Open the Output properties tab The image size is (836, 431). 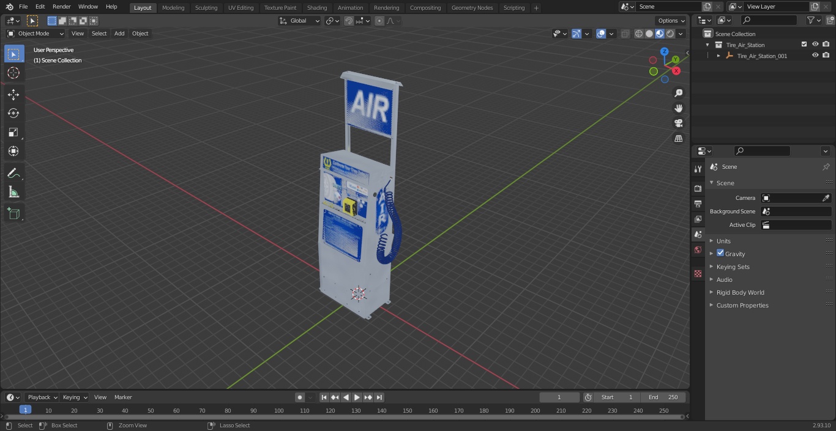pyautogui.click(x=698, y=204)
